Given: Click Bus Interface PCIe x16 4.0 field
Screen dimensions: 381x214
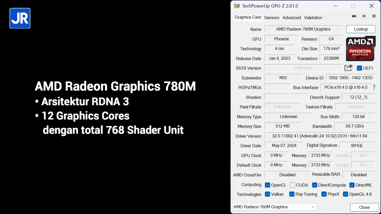Looking at the screenshot, I should point(346,87).
